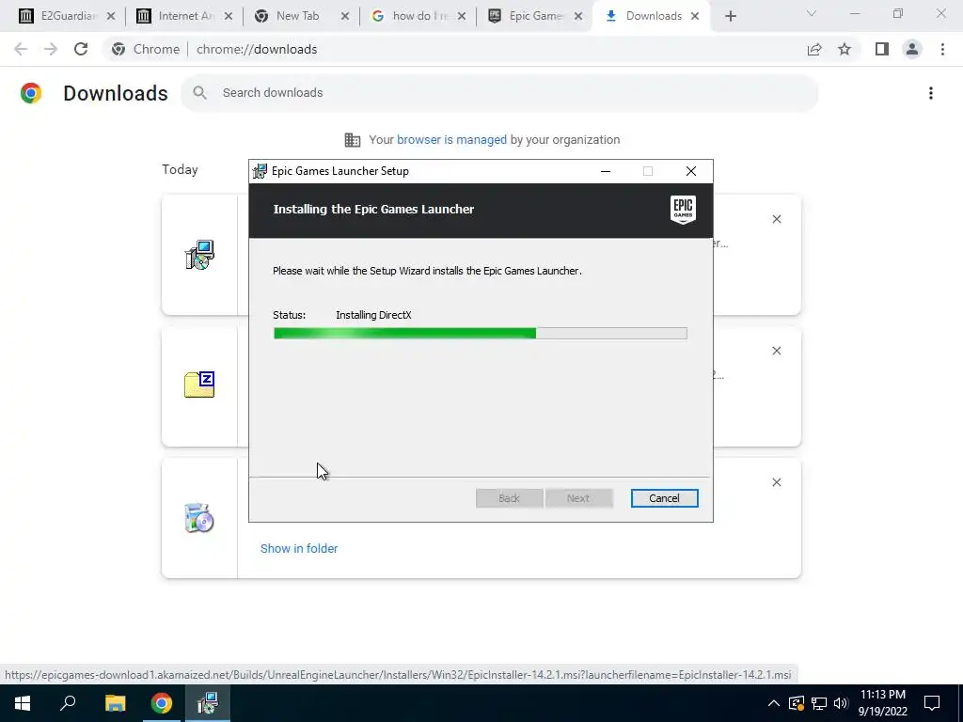Click the zip folder icon in second download card
Screen dimensions: 963x722
pyautogui.click(x=199, y=385)
